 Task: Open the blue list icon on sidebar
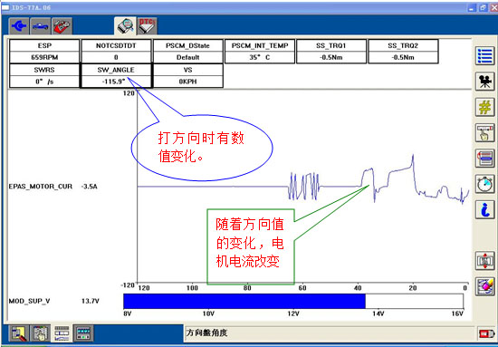point(484,55)
